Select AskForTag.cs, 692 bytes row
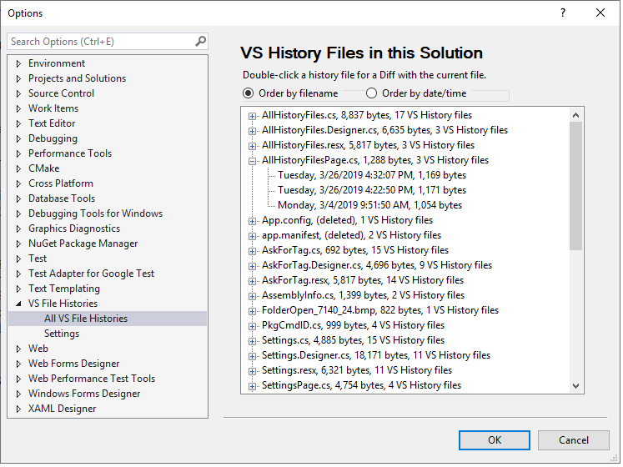Screen dimensions: 623x467 [355, 250]
